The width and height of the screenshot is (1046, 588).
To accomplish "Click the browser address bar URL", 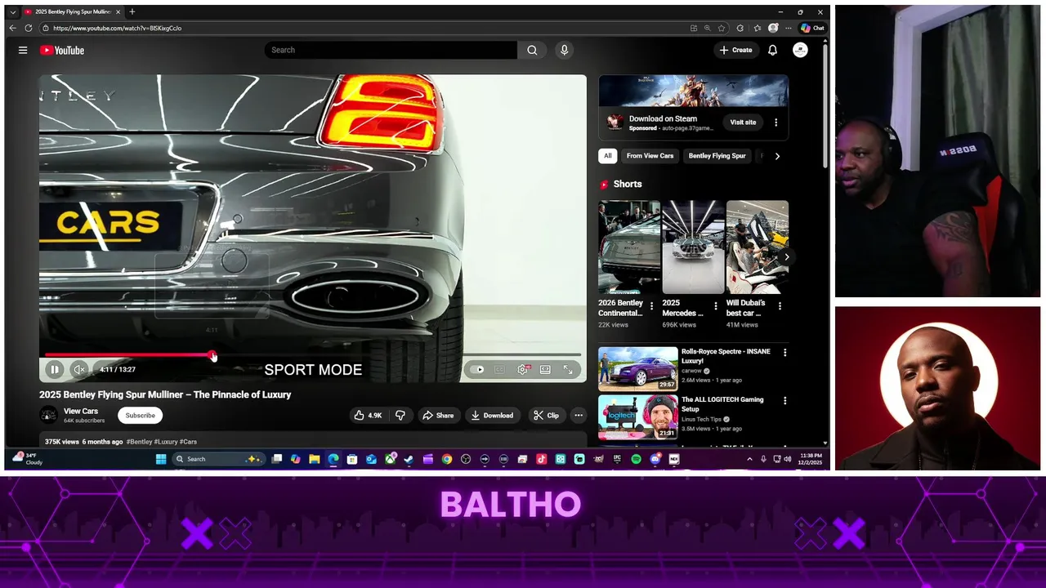I will click(117, 28).
